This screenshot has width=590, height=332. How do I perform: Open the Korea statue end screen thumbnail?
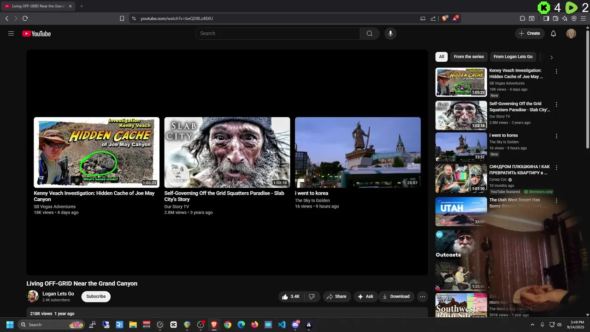tap(358, 152)
